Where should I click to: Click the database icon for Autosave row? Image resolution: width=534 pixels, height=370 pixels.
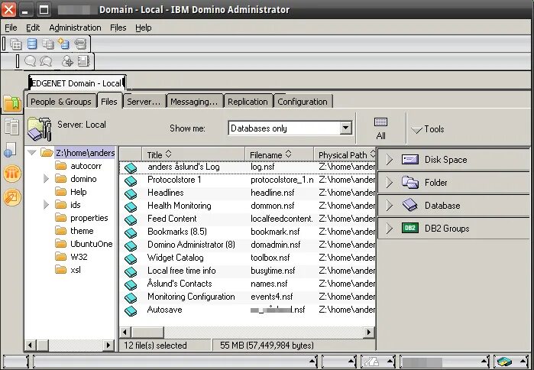(x=131, y=310)
